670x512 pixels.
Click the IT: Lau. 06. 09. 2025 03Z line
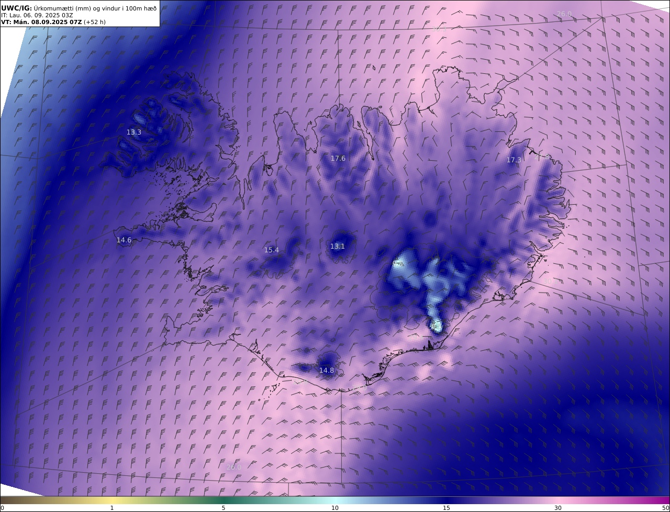pos(37,15)
